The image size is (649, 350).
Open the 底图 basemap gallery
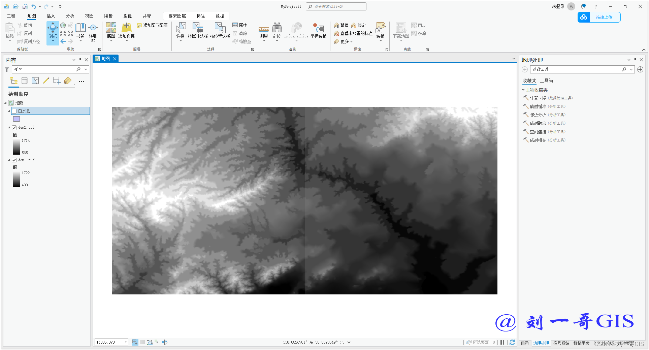111,32
